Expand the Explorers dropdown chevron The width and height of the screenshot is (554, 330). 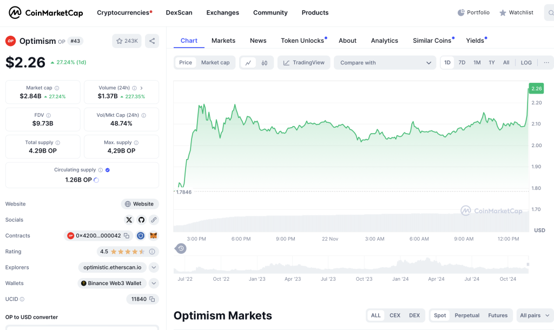[154, 267]
